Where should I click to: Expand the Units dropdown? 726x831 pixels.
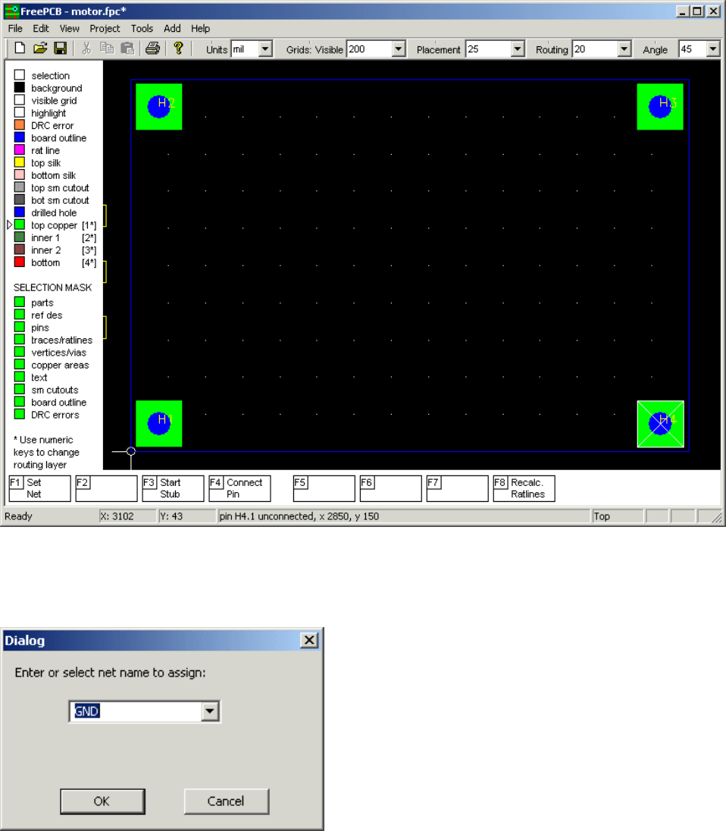tap(265, 49)
